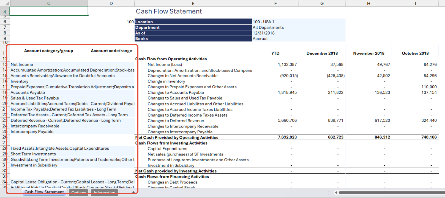445x198 pixels.
Task: Click the 'All Departments' value cell
Action: point(275,27)
